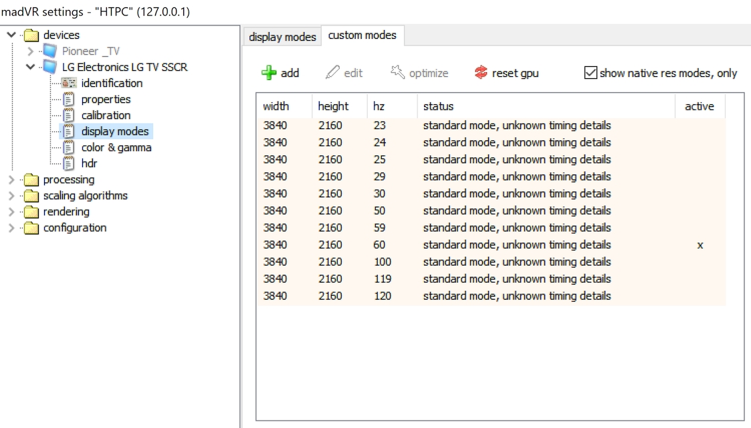This screenshot has height=428, width=751.
Task: Open color & gamma settings
Action: (x=116, y=148)
